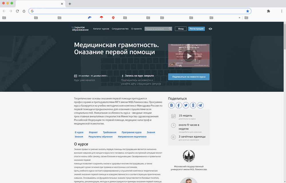Screen dimensions: 286x183
Task: Reload the current page
Action: 17,11
